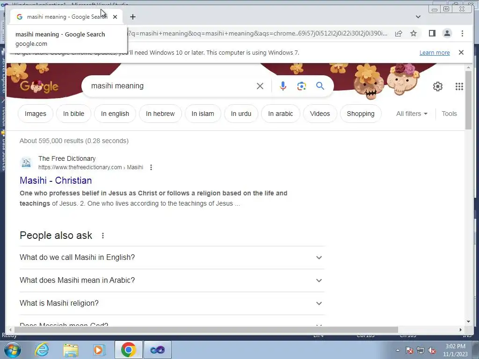The height and width of the screenshot is (359, 479).
Task: Dismiss the Windows 7 update notice
Action: click(461, 52)
